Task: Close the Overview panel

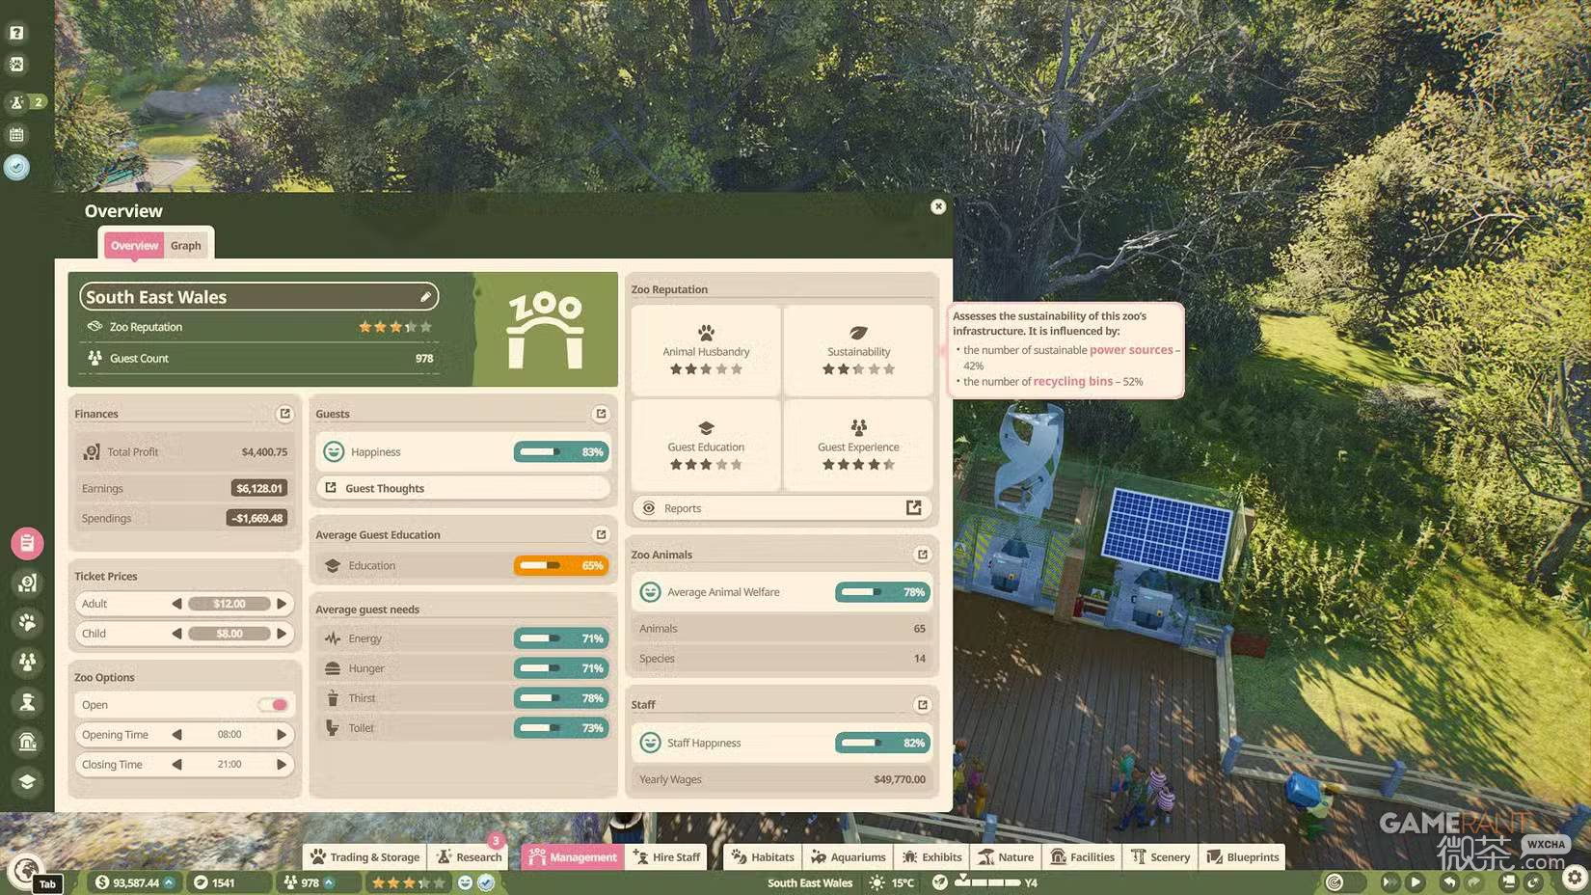Action: (x=938, y=206)
